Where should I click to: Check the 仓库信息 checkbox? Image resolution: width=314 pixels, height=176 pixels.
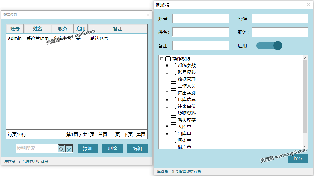point(173,100)
